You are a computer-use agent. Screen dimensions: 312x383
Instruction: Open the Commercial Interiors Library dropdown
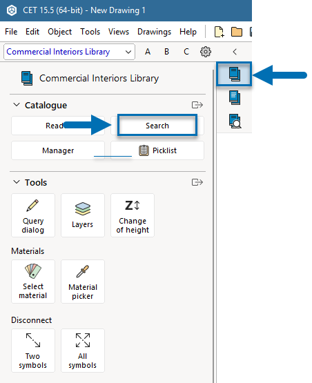point(70,52)
